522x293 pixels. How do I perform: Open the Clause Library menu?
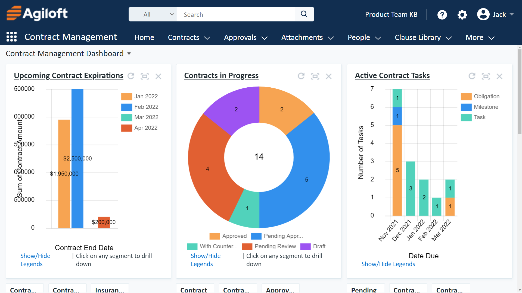(x=423, y=37)
